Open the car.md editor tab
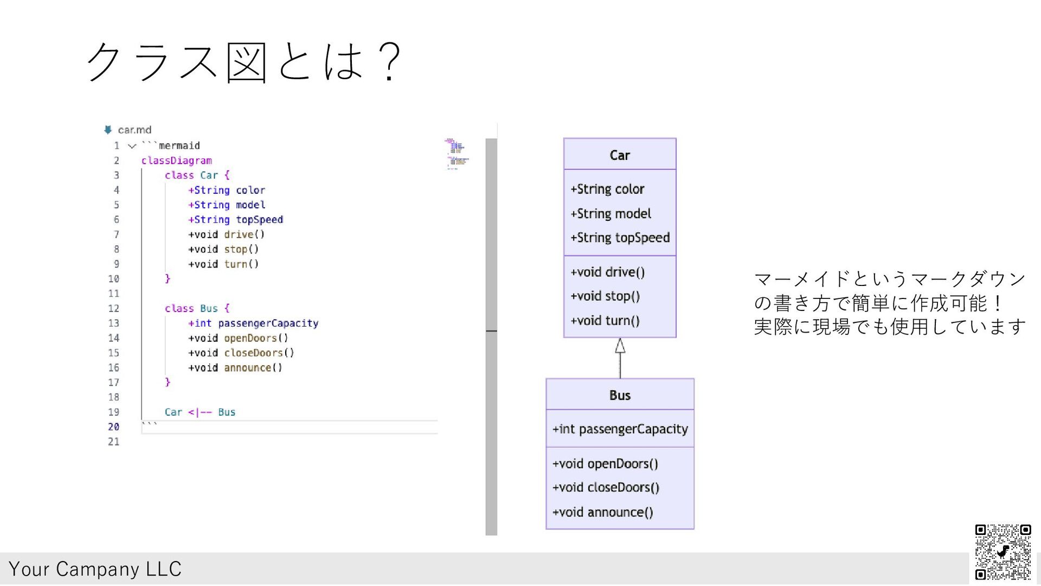This screenshot has height=586, width=1041. click(134, 130)
